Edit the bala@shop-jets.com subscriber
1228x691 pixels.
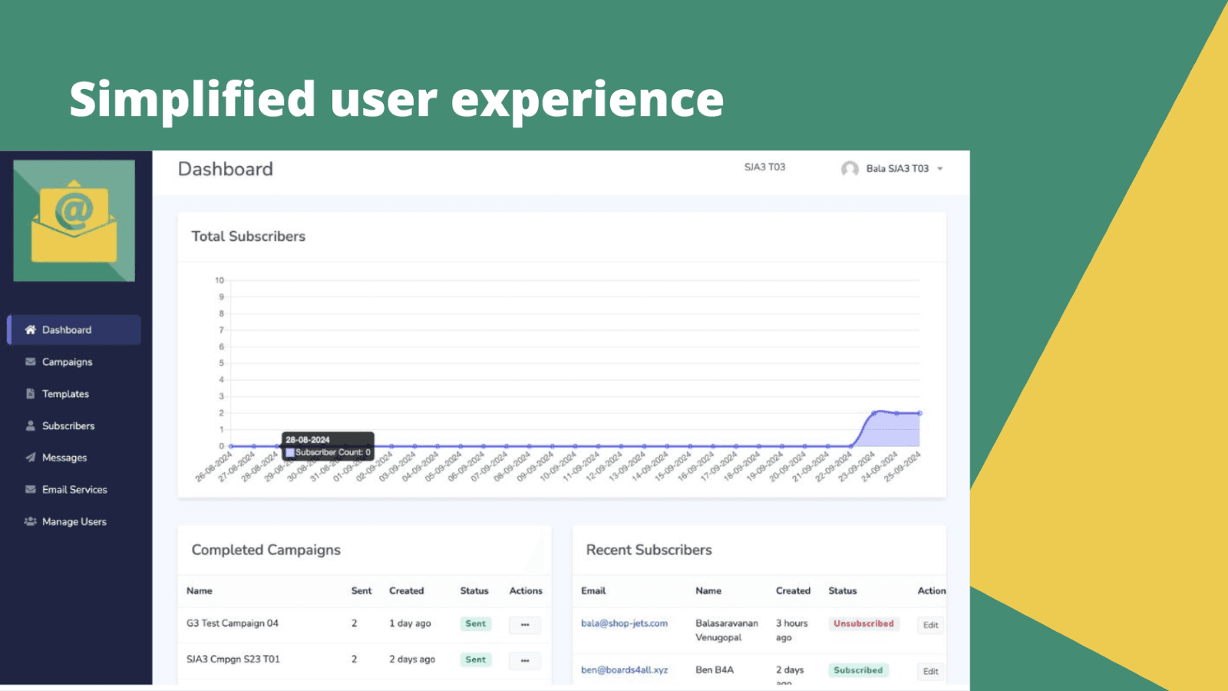click(930, 625)
